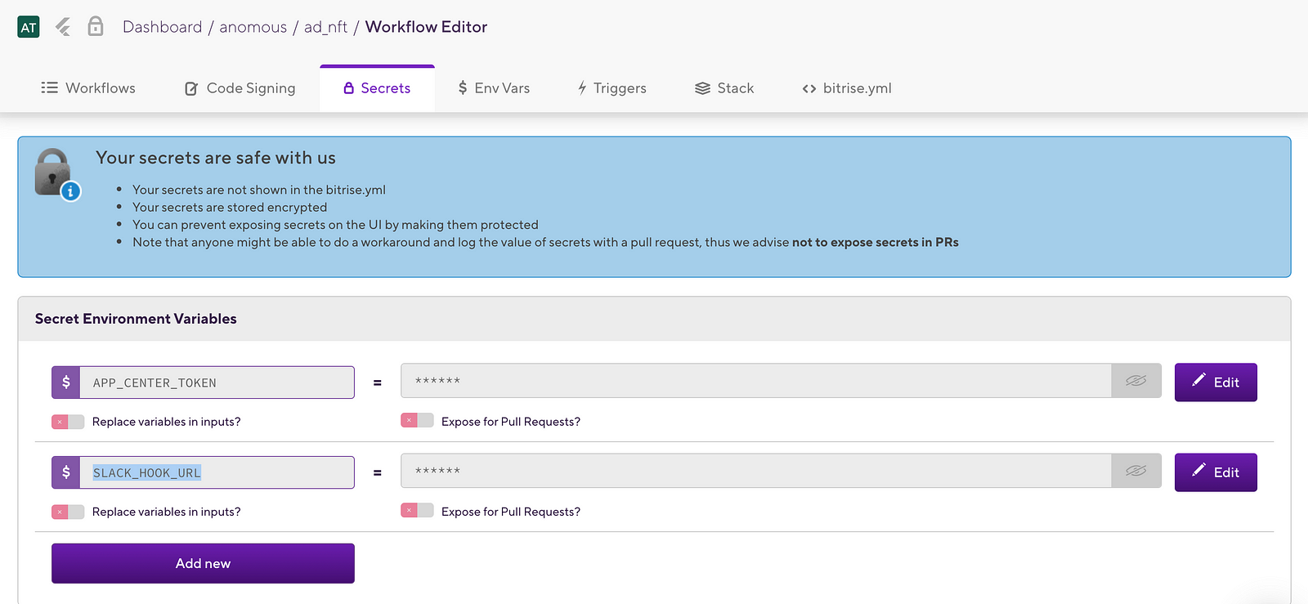Reveal the APP_CENTER_TOKEN value with eye icon
Screen dimensions: 1308x604
pyautogui.click(x=1136, y=381)
